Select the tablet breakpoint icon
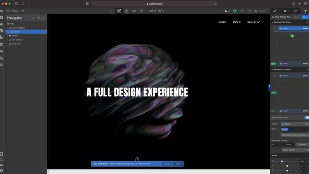The width and height of the screenshot is (309, 174). click(x=126, y=11)
